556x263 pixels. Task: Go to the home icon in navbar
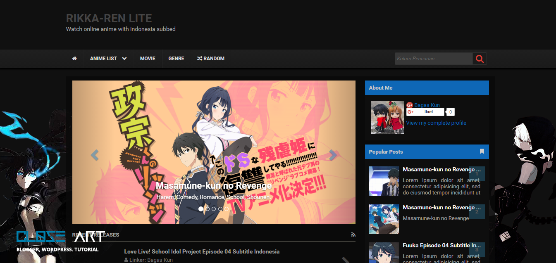74,59
